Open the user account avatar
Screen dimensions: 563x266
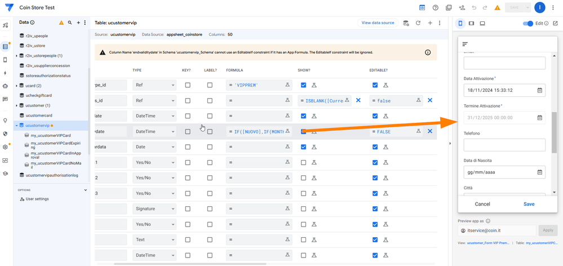(540, 7)
